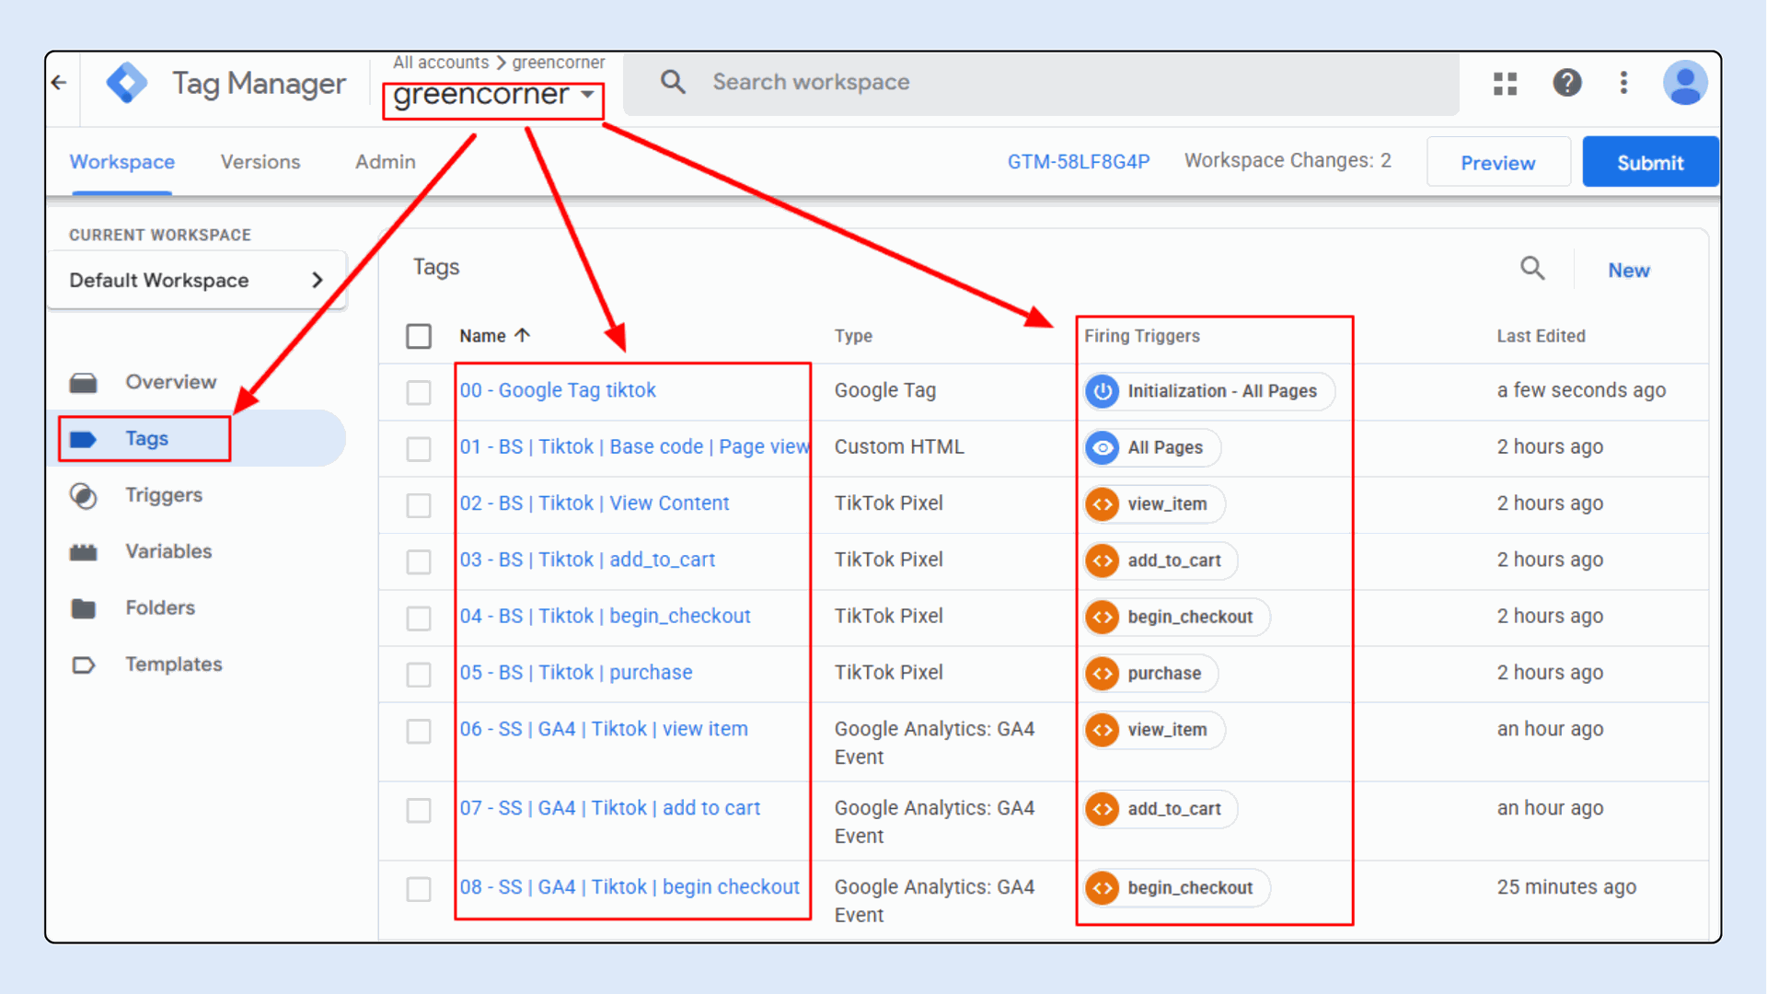Viewport: 1767px width, 994px height.
Task: Go to the Admin tab
Action: 385,162
